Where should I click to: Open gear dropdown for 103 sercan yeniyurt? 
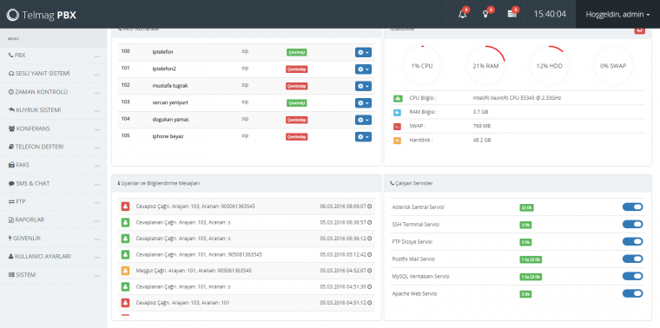(x=363, y=103)
